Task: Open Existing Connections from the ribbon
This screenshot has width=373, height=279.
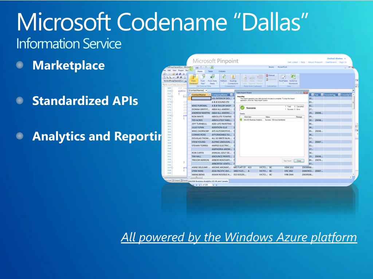Action: point(233,80)
